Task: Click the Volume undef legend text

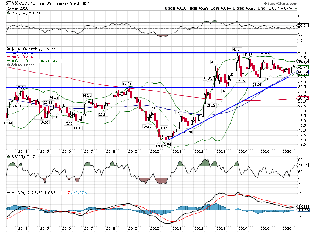Action: pyautogui.click(x=22, y=65)
